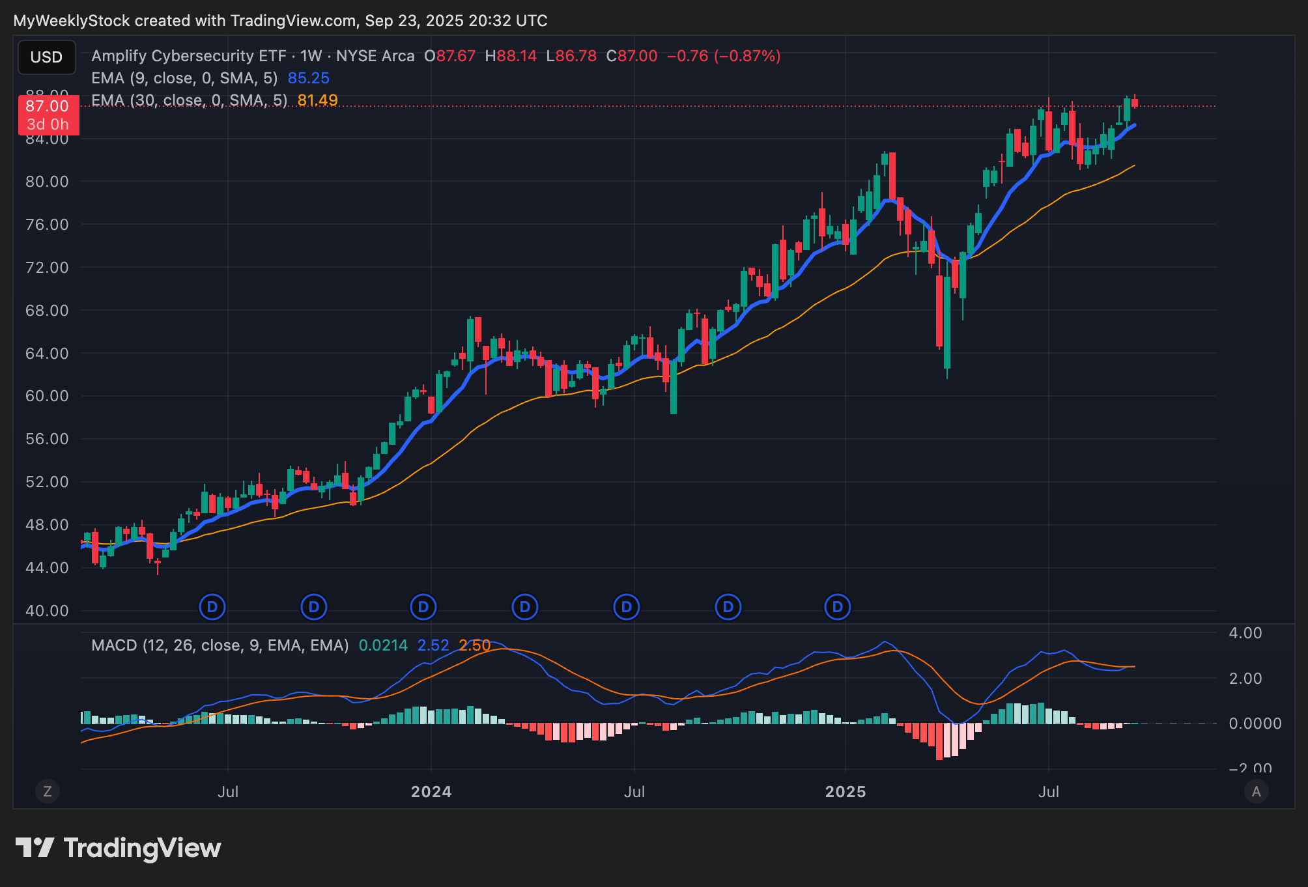Toggle the EMA 30 indicator legend

(189, 100)
